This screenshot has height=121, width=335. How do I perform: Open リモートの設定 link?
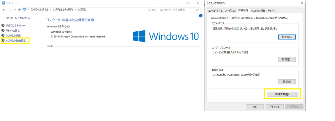coord(13,31)
